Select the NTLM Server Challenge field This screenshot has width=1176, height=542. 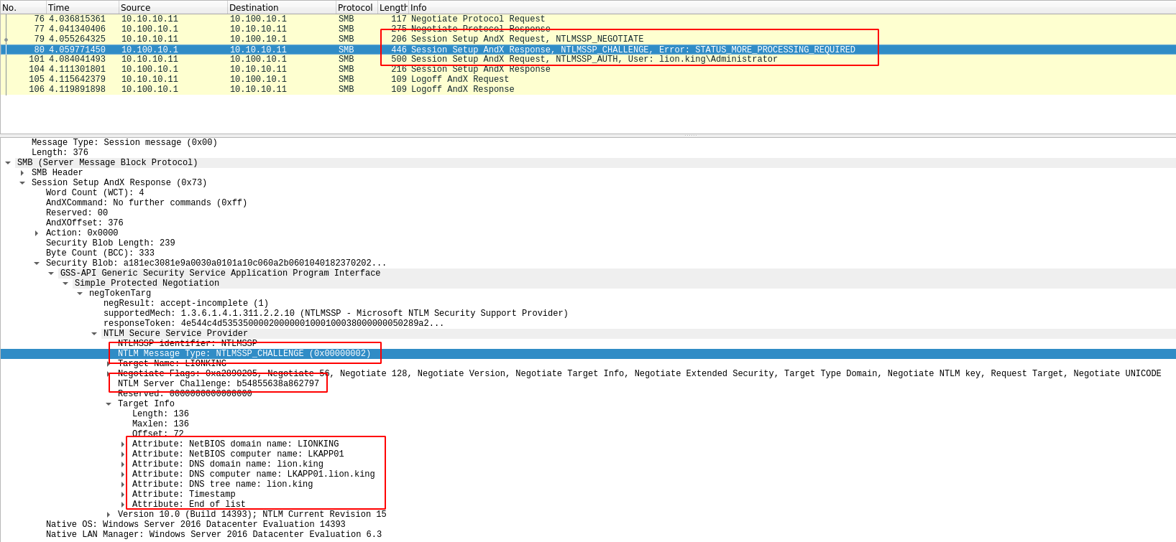(218, 383)
